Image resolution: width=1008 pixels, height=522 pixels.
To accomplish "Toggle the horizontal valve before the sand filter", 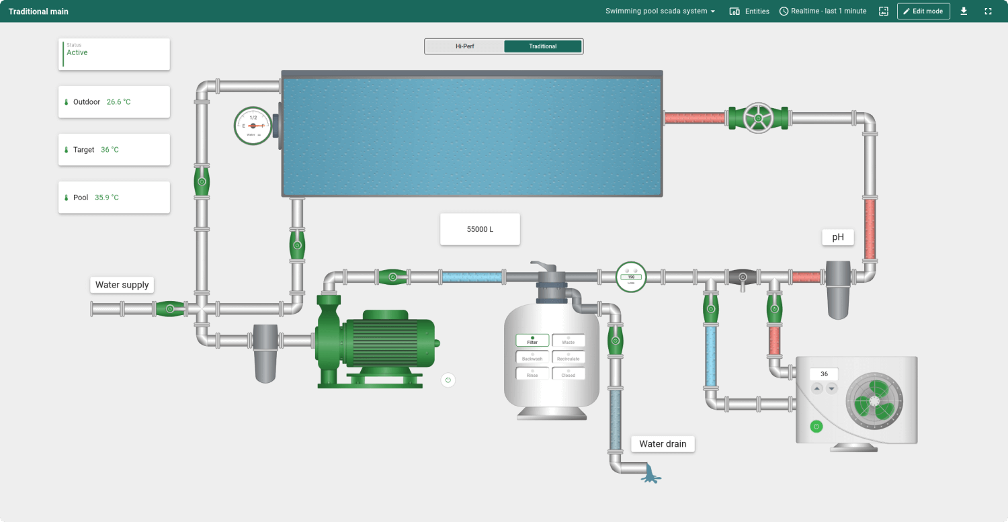I will 393,276.
